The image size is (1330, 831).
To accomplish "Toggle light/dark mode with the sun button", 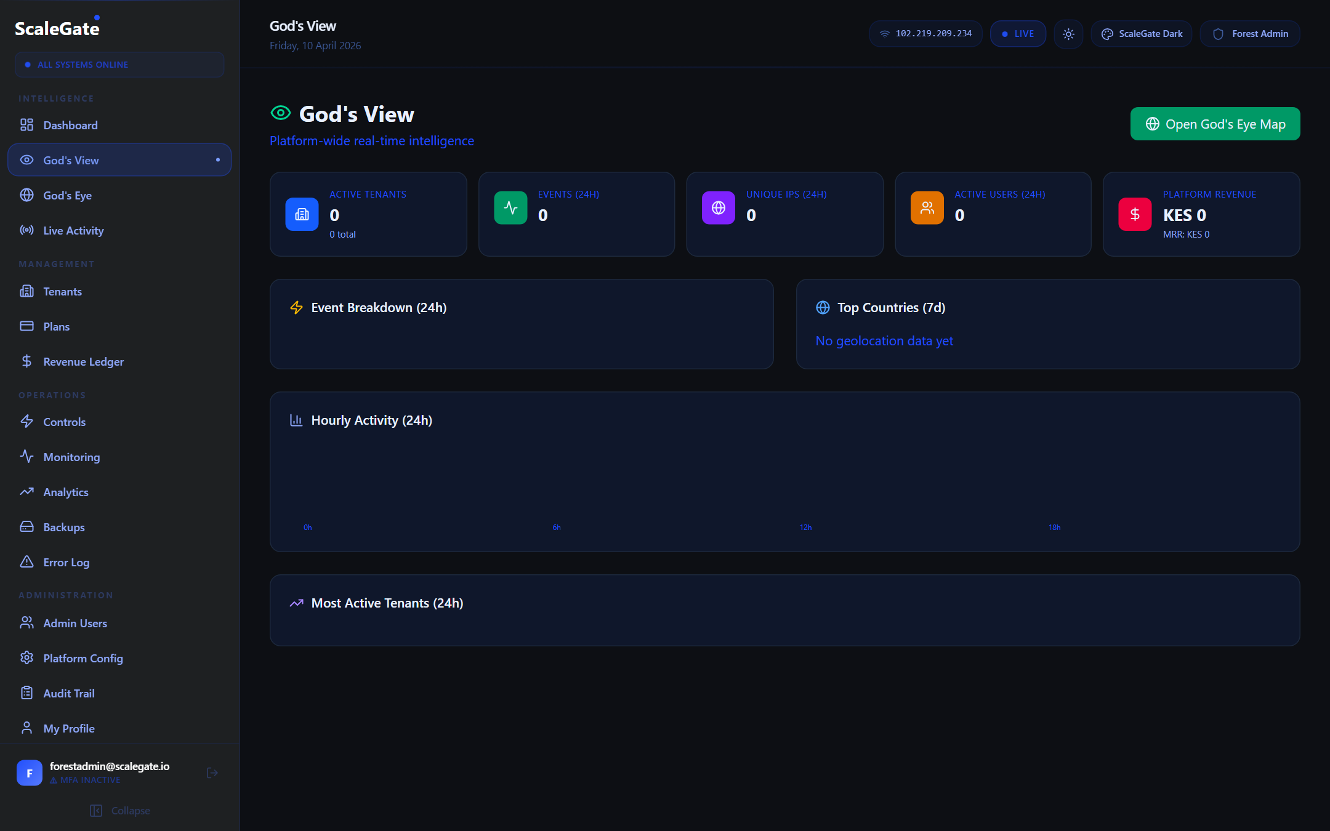I will 1068,34.
